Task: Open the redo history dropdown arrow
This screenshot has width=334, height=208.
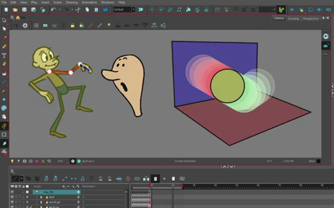Action: pos(72,10)
